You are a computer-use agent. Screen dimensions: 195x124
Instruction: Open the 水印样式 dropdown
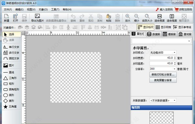(x=175, y=52)
